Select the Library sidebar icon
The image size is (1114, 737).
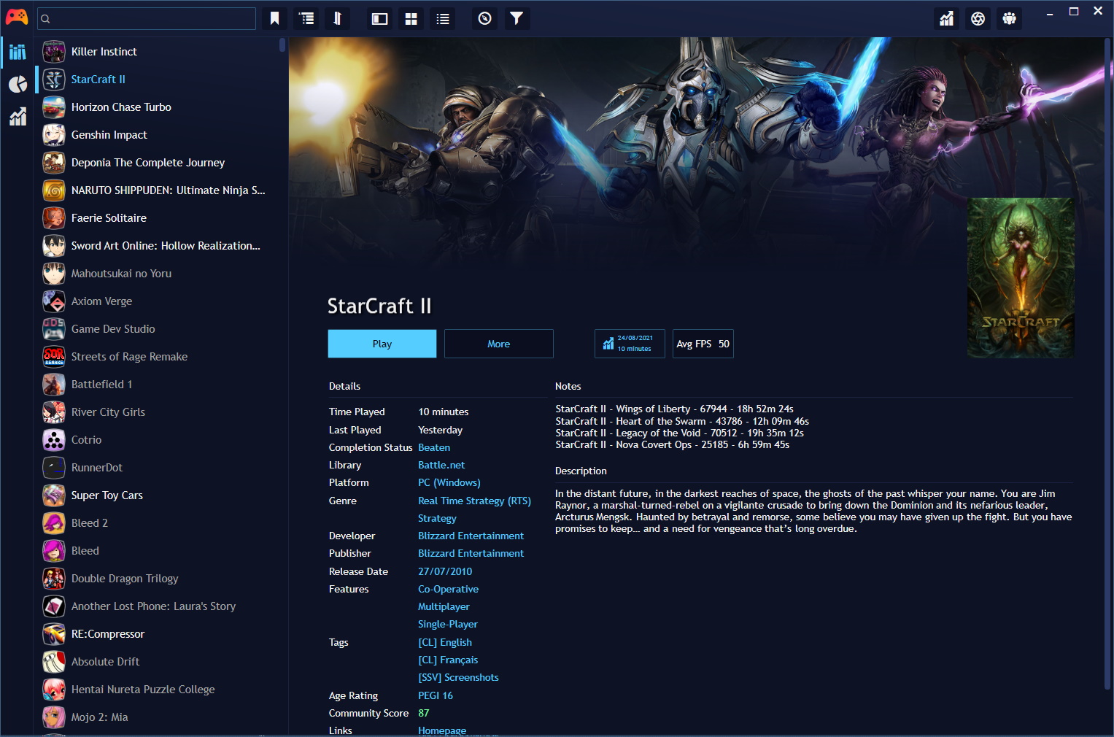[x=18, y=52]
